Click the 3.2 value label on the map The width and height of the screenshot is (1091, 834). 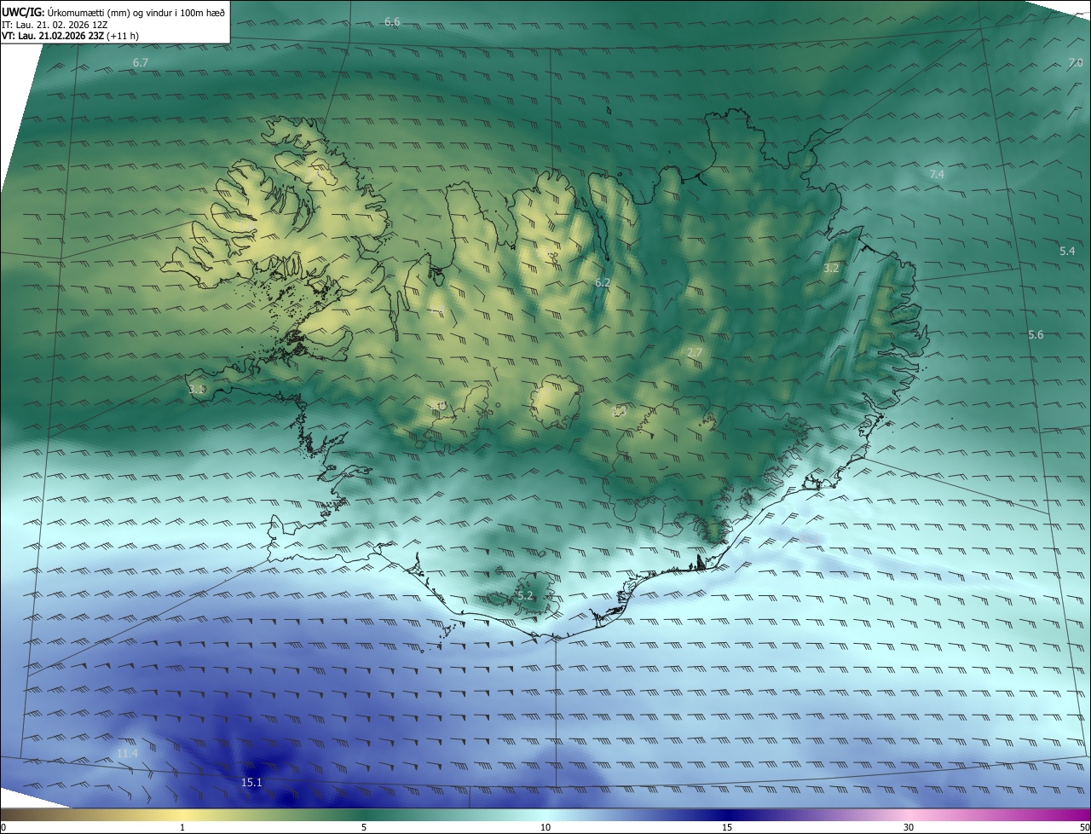tap(831, 269)
